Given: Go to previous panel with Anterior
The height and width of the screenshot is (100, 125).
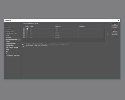Looking at the screenshot, I should (115, 31).
